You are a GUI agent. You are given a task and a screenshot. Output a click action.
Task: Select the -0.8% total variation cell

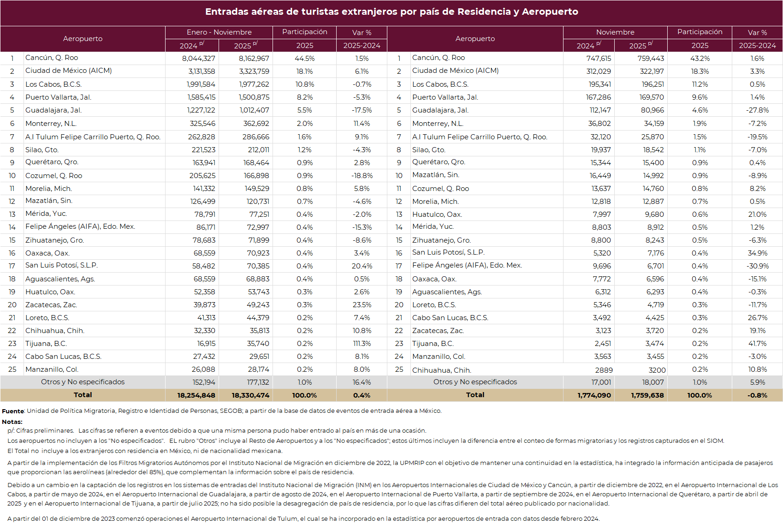coord(757,395)
